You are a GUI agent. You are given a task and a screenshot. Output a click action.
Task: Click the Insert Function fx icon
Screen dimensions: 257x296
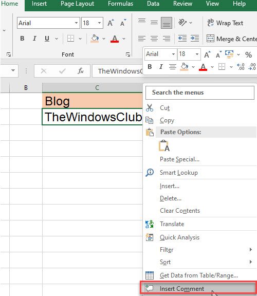[81, 71]
